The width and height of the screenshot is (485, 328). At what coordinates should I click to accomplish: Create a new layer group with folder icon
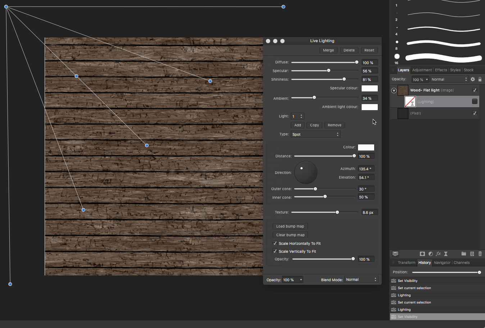coord(464,254)
